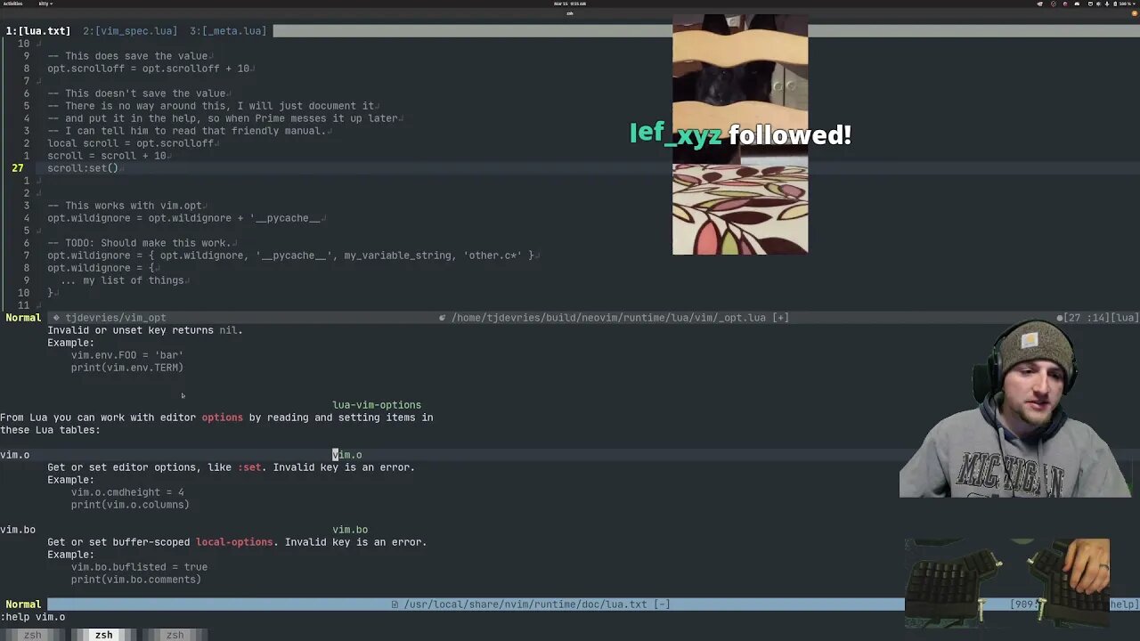Click the ':help vim.o' command line
The image size is (1140, 641).
[x=33, y=617]
